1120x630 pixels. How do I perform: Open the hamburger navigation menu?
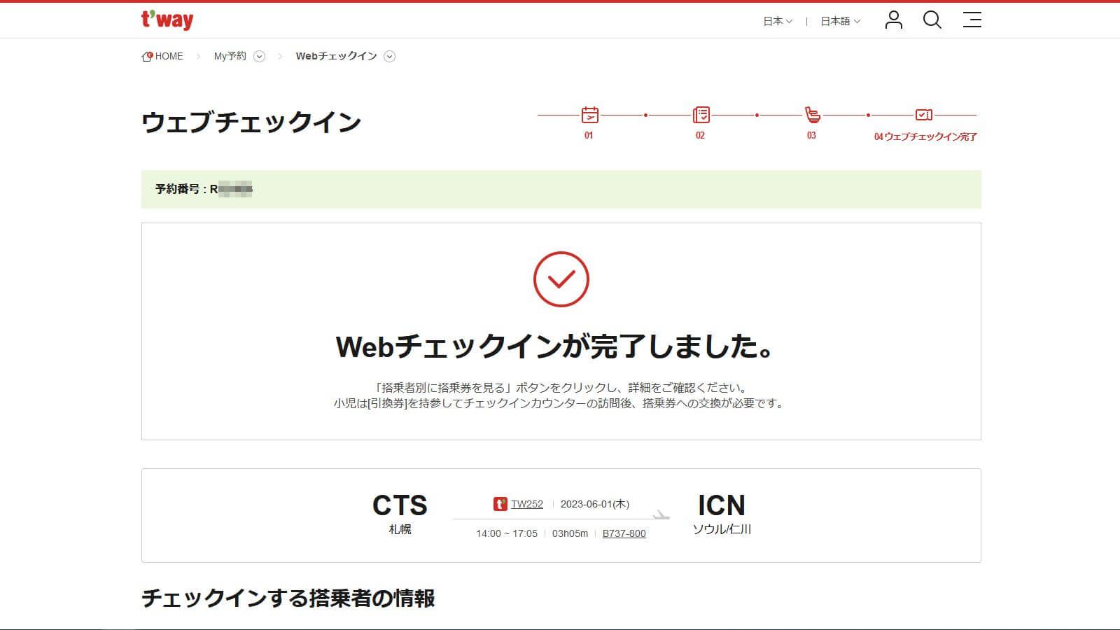pos(972,20)
